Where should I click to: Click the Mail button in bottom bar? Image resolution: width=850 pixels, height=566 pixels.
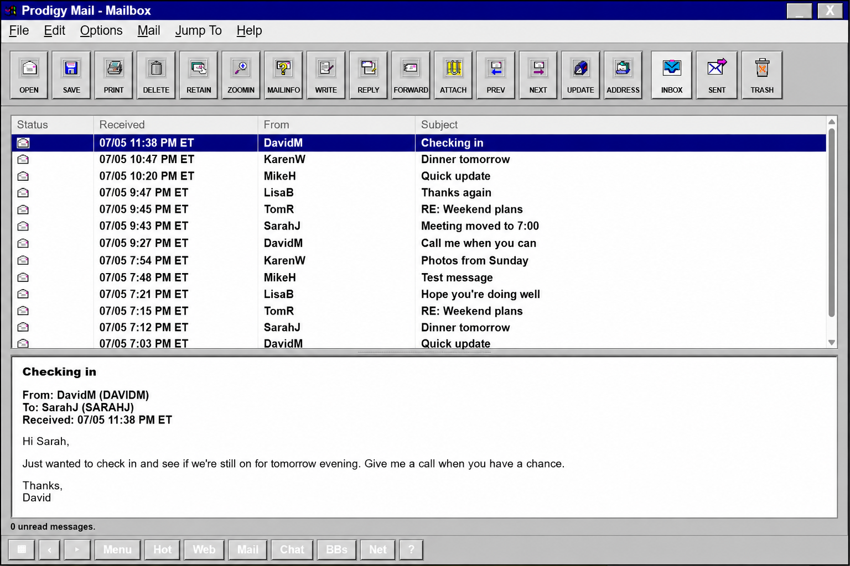point(247,549)
